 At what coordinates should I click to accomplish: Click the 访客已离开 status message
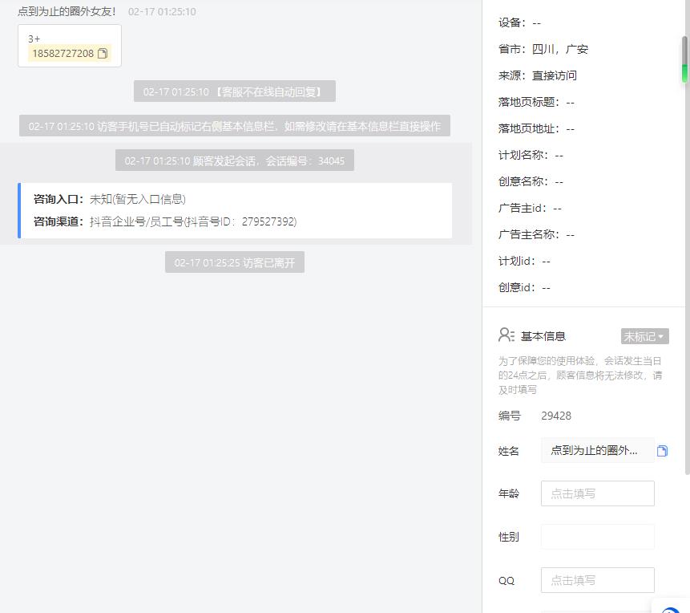click(235, 262)
